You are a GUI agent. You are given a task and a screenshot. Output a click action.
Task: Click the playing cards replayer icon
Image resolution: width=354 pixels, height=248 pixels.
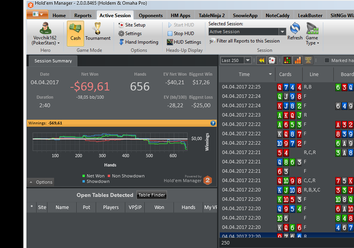point(272,61)
